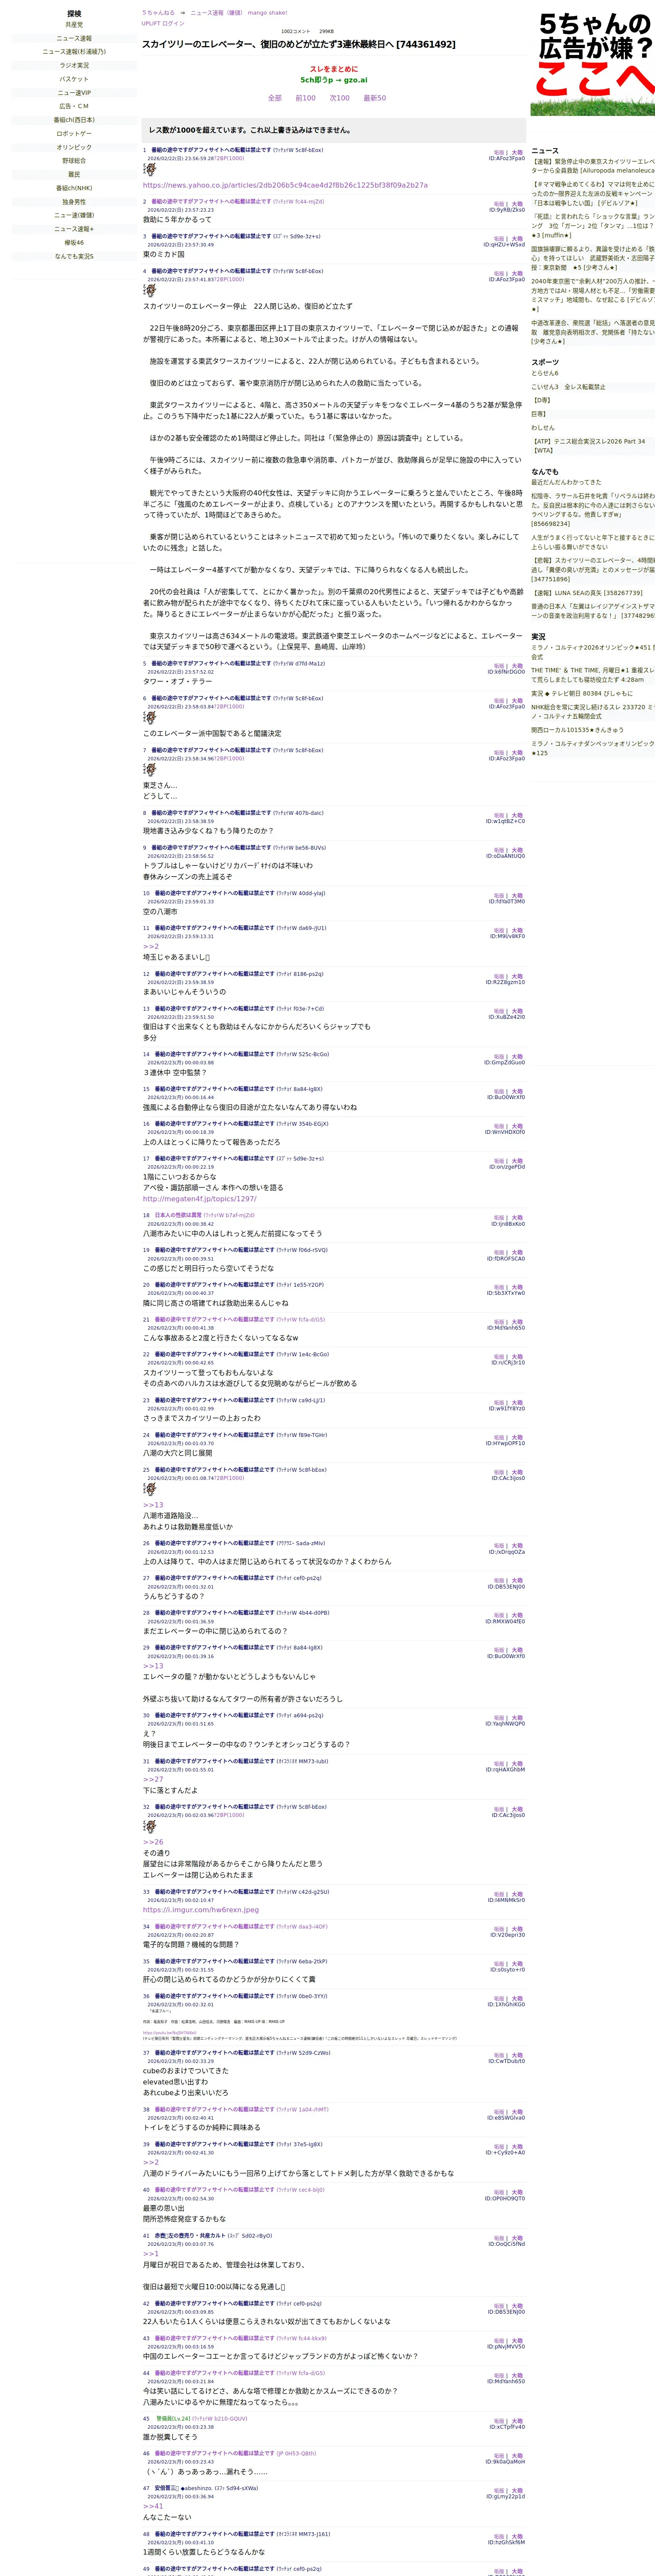Click the avatar icon in post 25
Viewport: 655px width, 2576px height.
click(x=150, y=1489)
